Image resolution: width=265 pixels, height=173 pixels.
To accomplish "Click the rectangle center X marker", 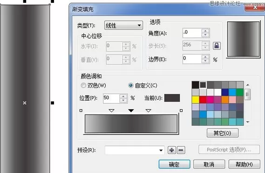I will pos(25,103).
